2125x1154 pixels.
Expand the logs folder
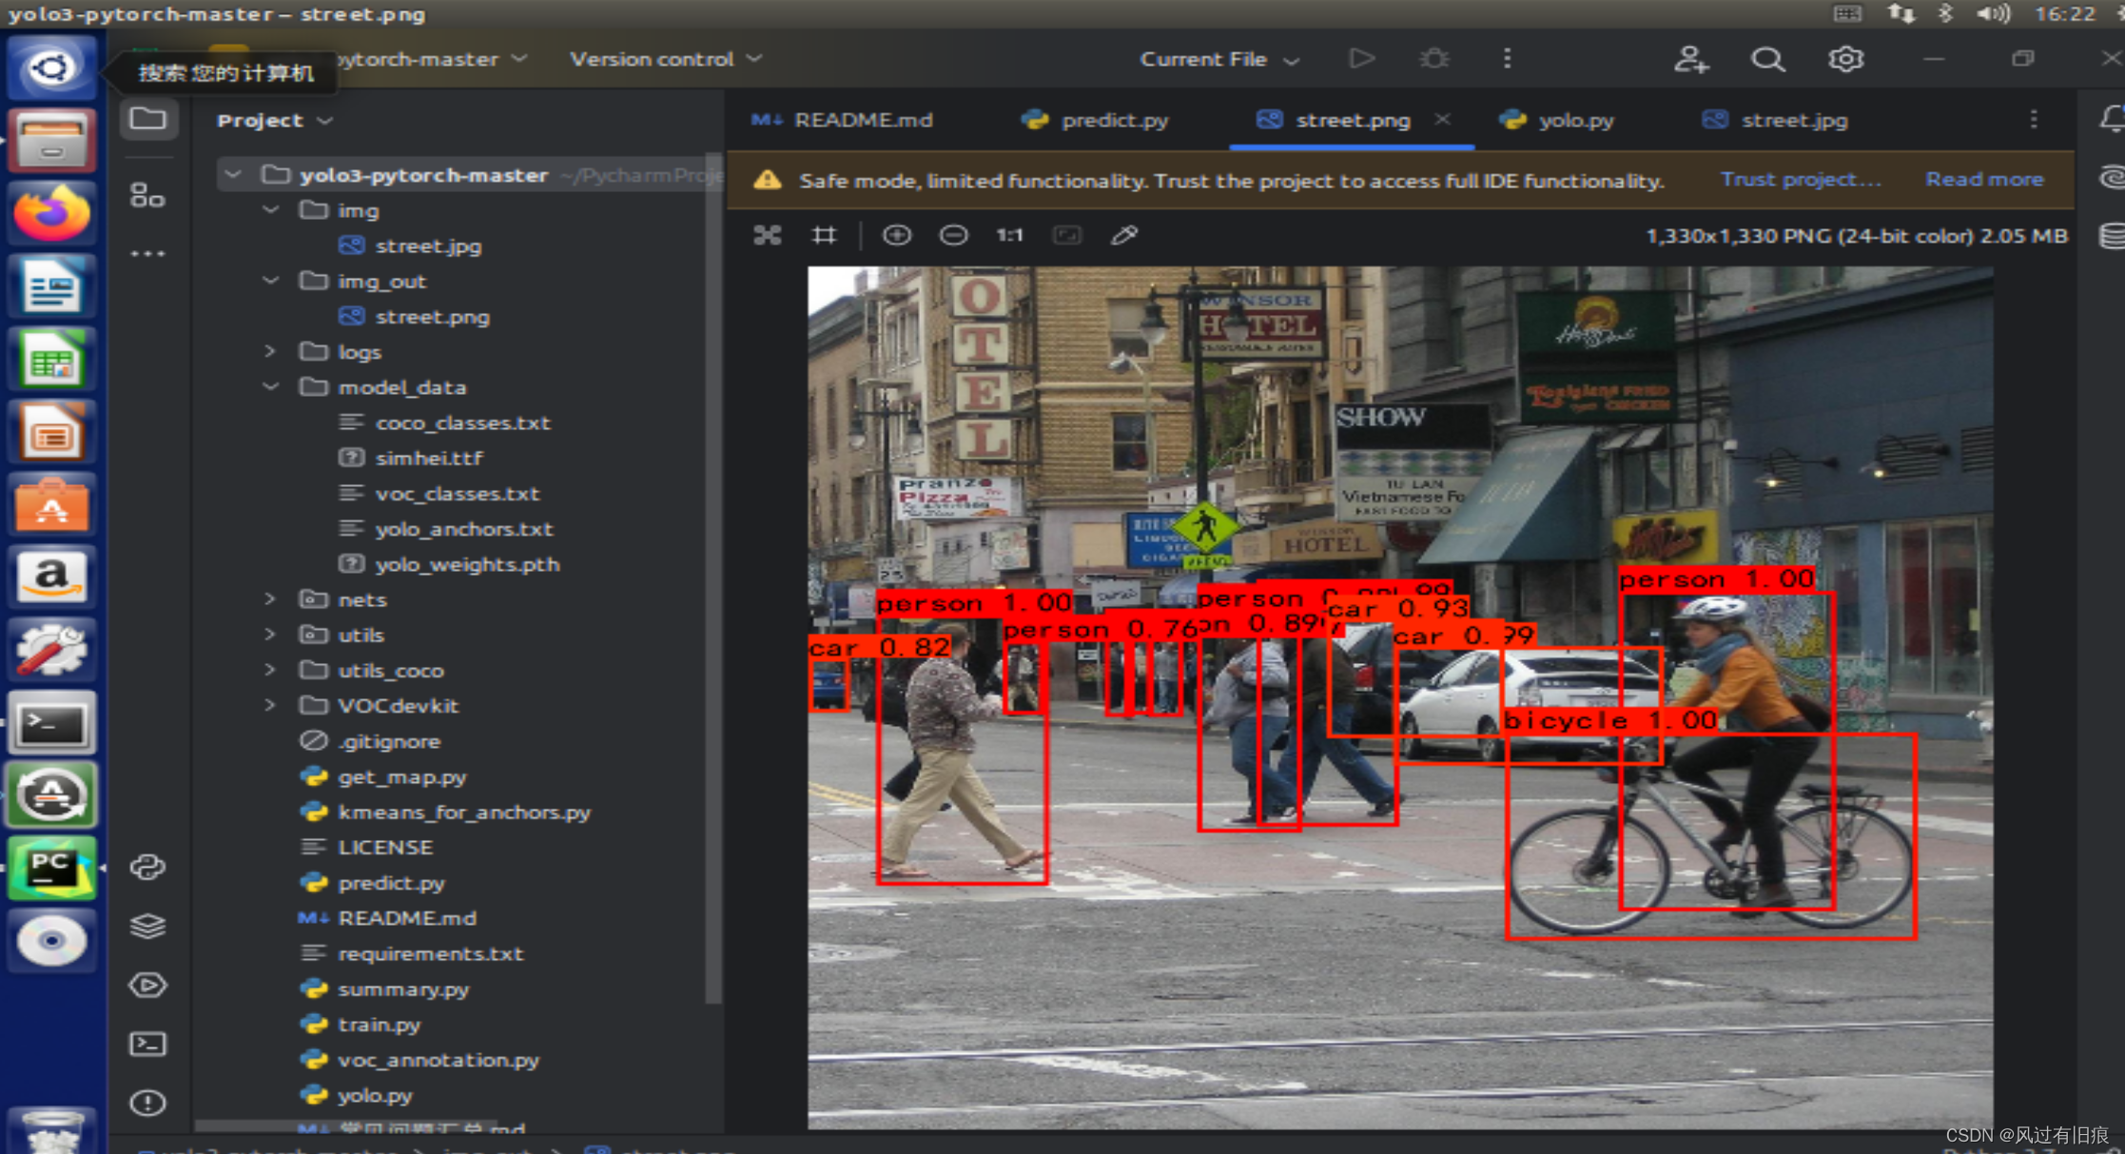pyautogui.click(x=271, y=351)
